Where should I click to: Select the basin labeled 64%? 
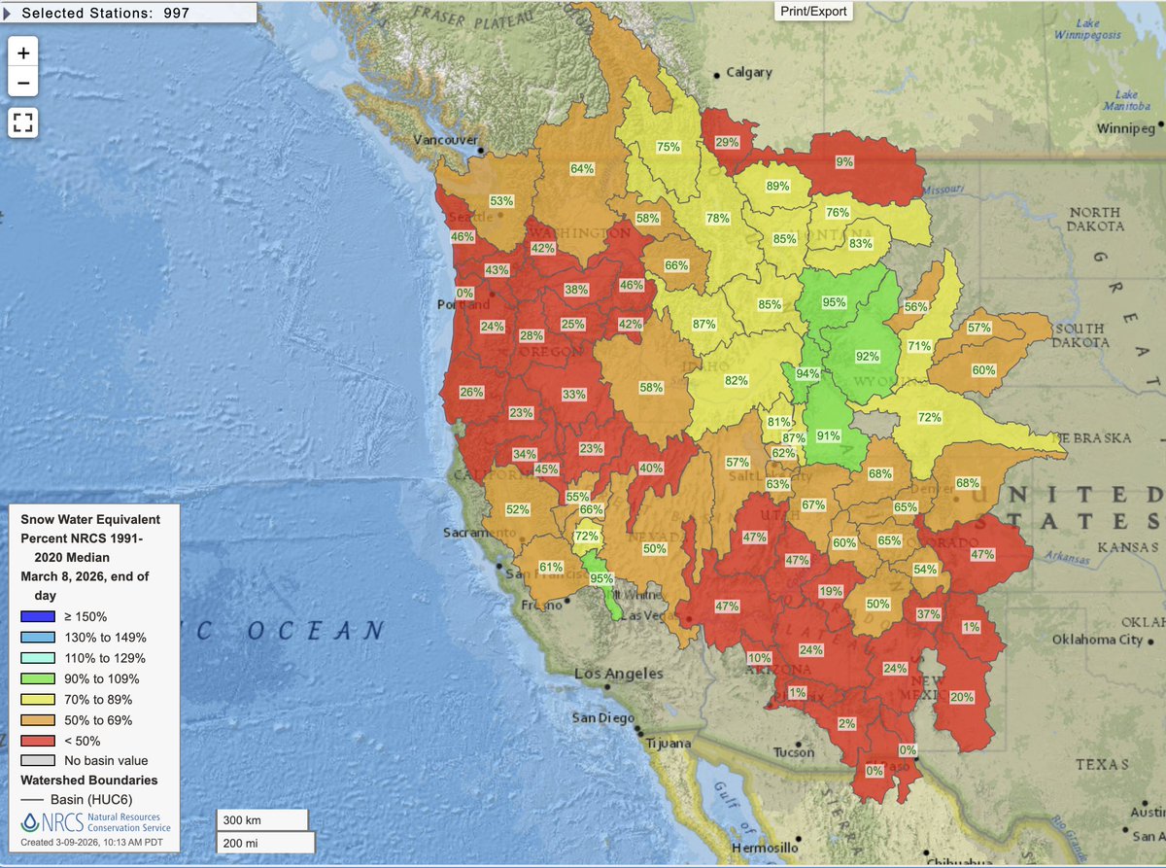point(582,168)
